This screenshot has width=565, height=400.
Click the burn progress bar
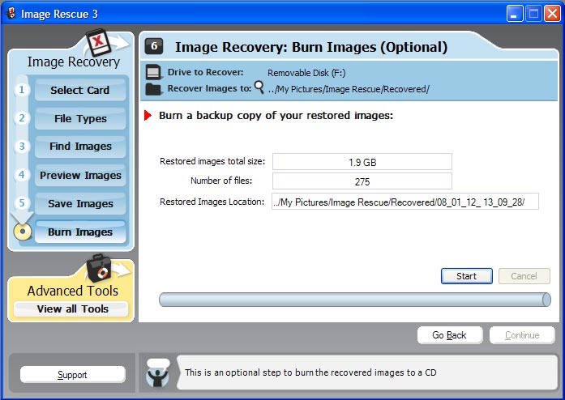point(354,300)
